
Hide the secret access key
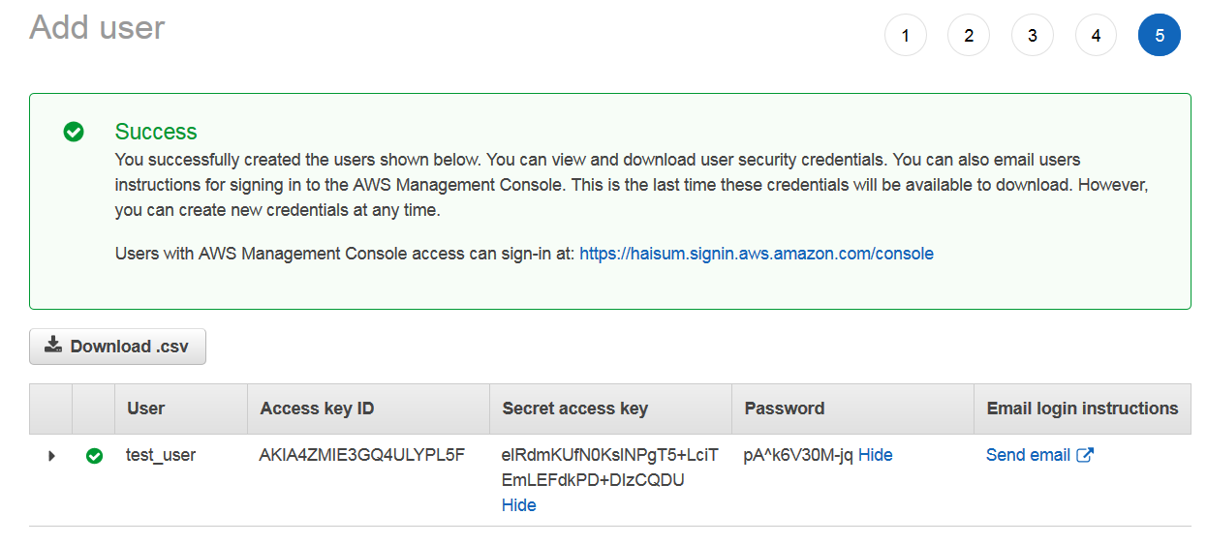tap(518, 505)
